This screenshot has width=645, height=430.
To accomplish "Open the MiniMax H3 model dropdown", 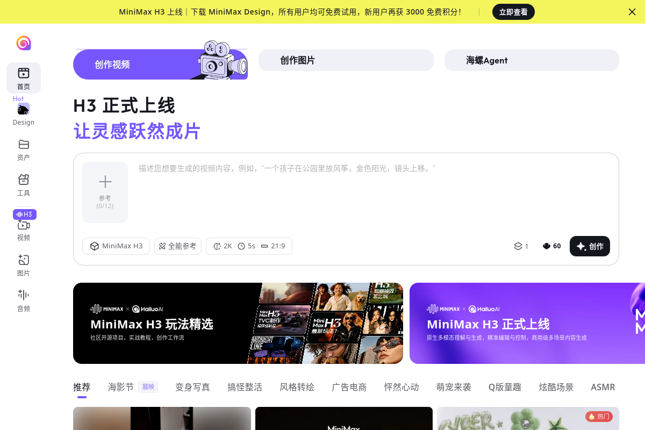I will (116, 246).
